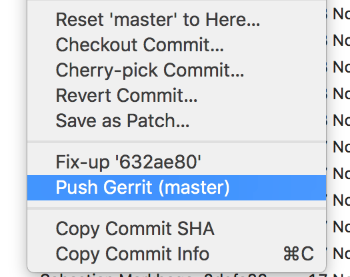Click the date cell beside Checkout Commit entry

tap(339, 41)
